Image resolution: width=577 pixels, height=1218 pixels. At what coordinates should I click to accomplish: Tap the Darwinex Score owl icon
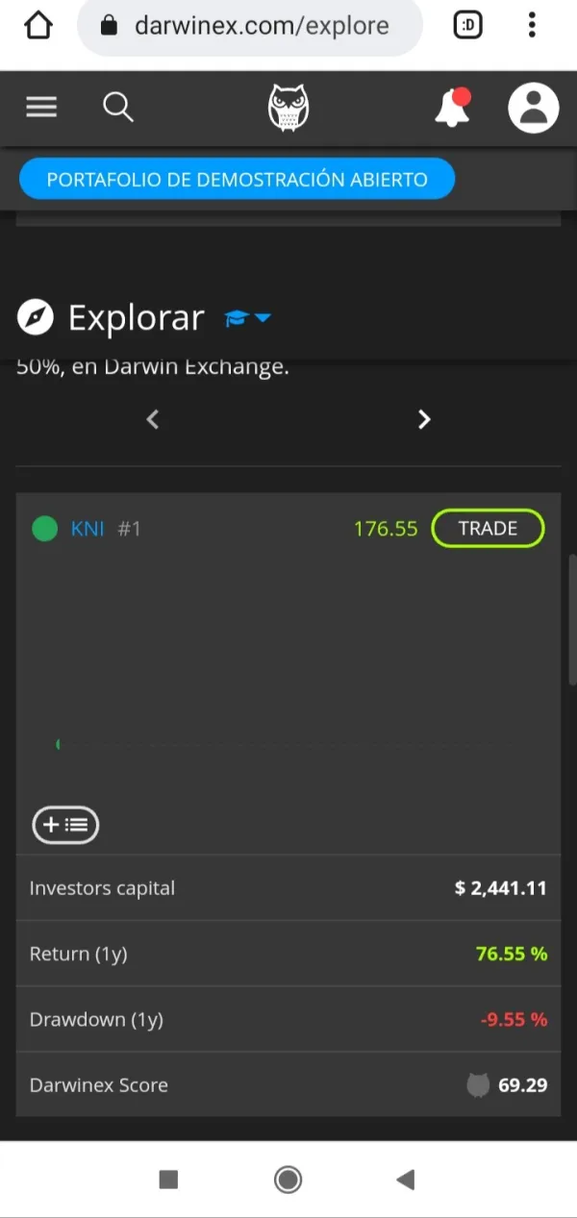[x=478, y=1085]
